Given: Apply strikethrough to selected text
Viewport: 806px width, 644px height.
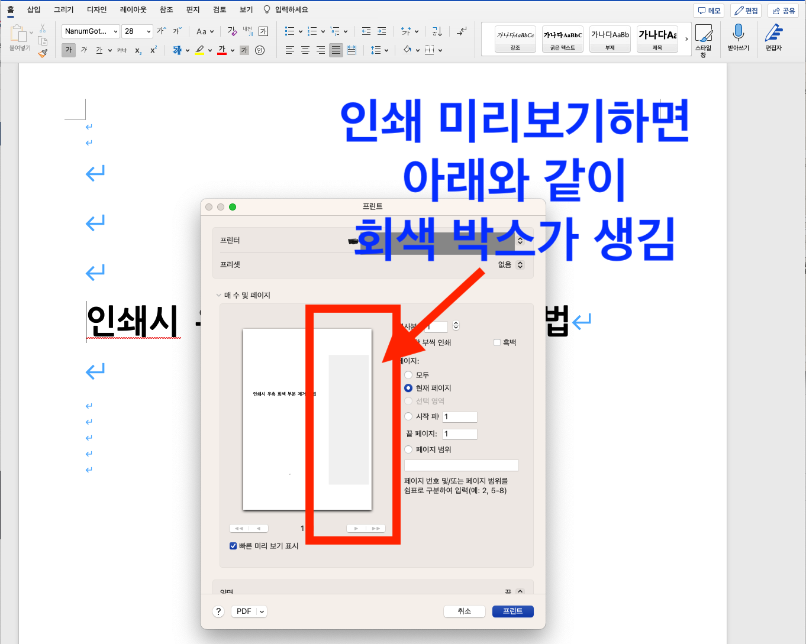Looking at the screenshot, I should 121,50.
